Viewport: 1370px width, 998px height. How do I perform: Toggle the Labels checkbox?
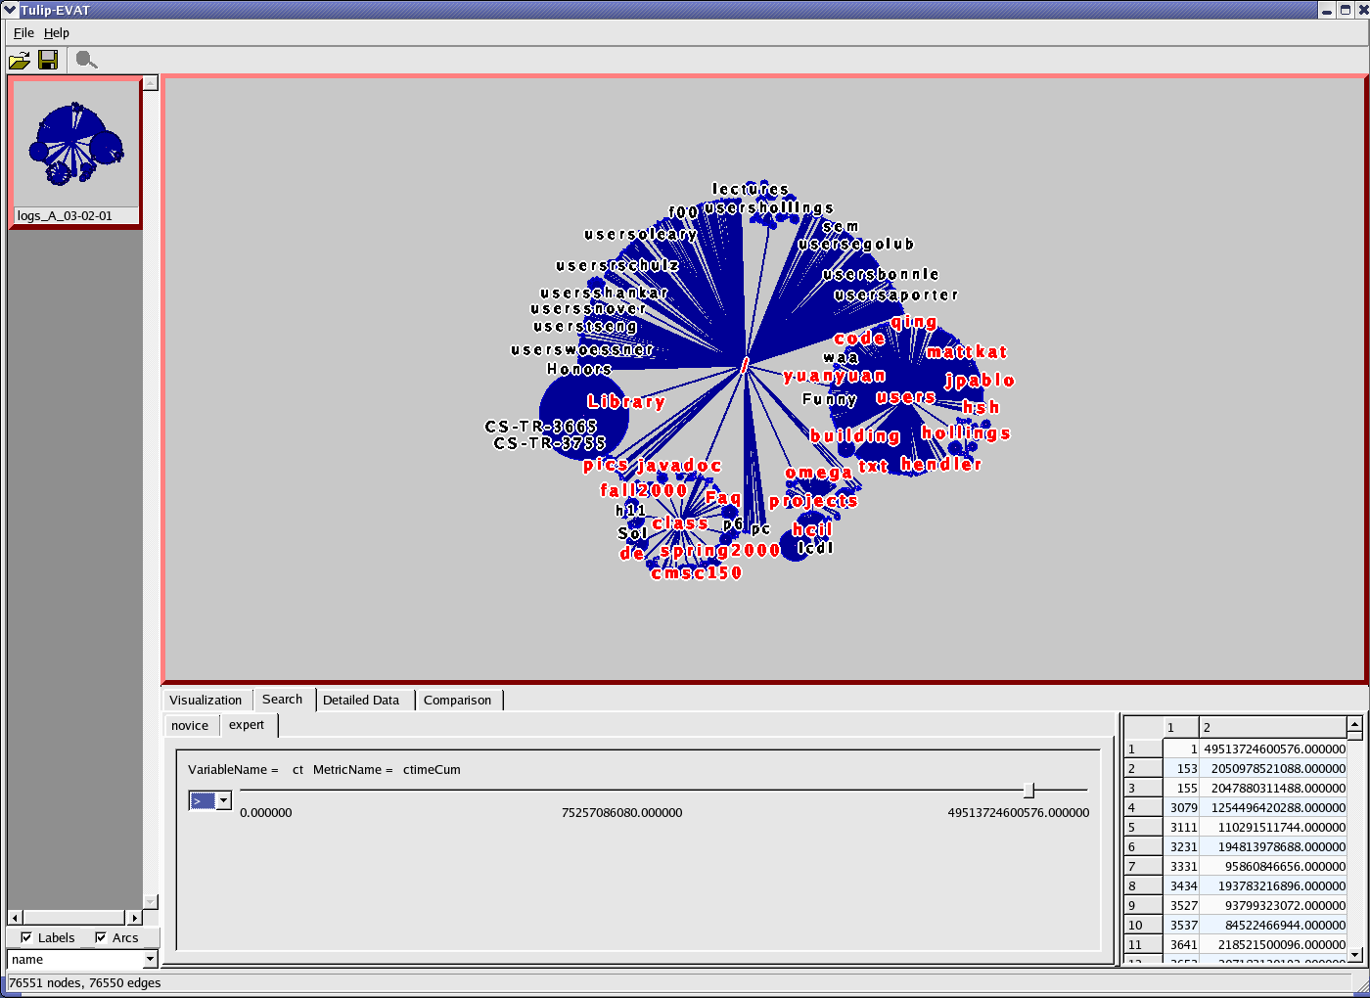point(26,937)
